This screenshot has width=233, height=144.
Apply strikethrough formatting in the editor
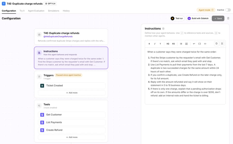(x=160, y=44)
